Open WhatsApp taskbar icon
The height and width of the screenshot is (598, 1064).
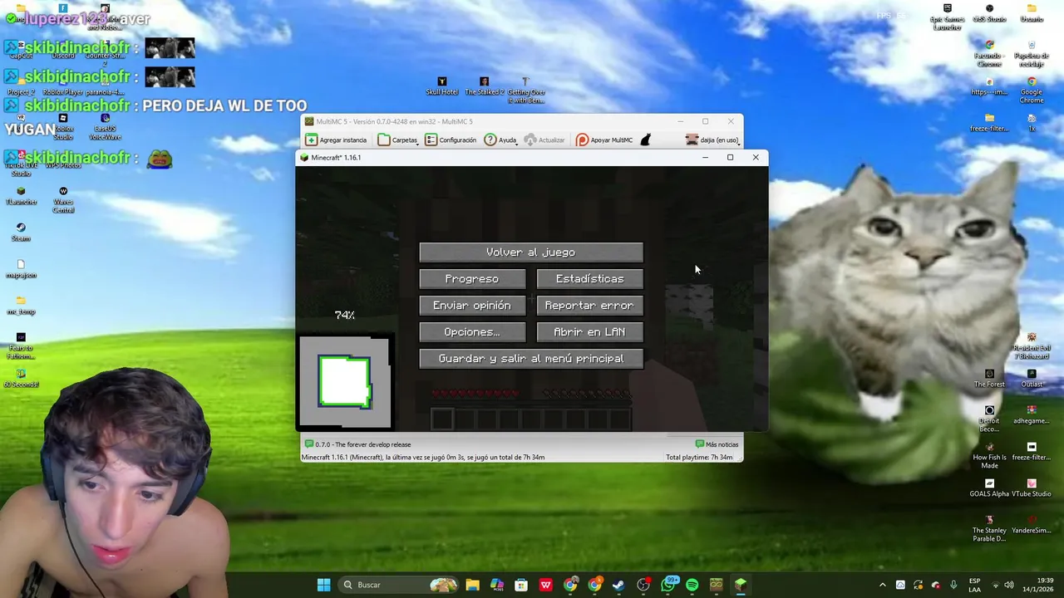[x=667, y=585]
